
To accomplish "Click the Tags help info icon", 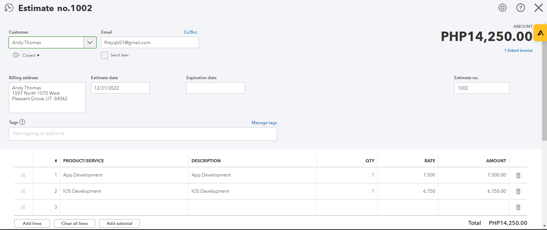I will pyautogui.click(x=22, y=122).
